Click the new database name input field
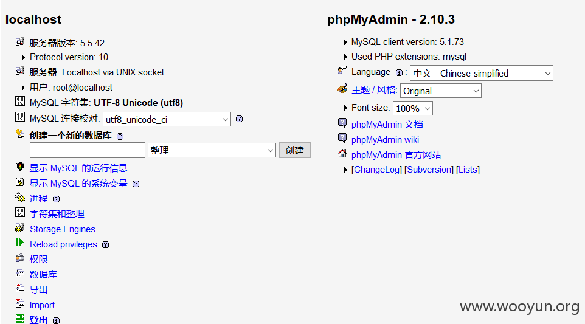This screenshot has height=324, width=585. (x=88, y=150)
